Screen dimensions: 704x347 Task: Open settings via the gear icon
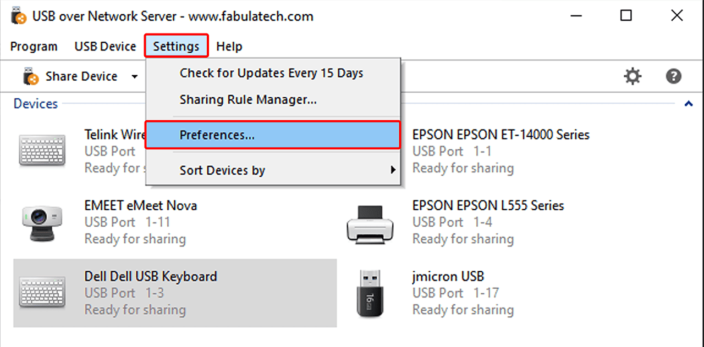(632, 76)
